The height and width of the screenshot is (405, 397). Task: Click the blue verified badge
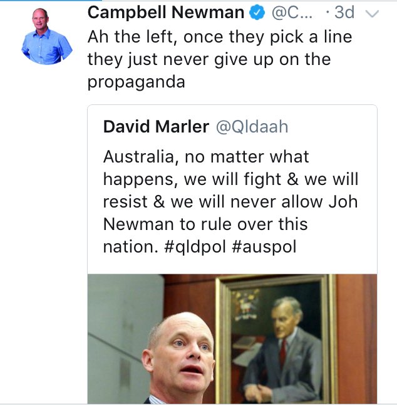(x=257, y=13)
